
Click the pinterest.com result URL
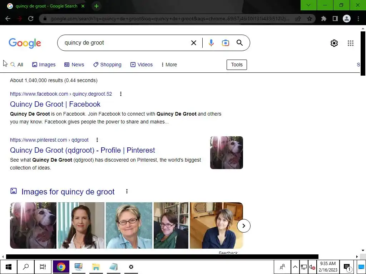point(49,140)
